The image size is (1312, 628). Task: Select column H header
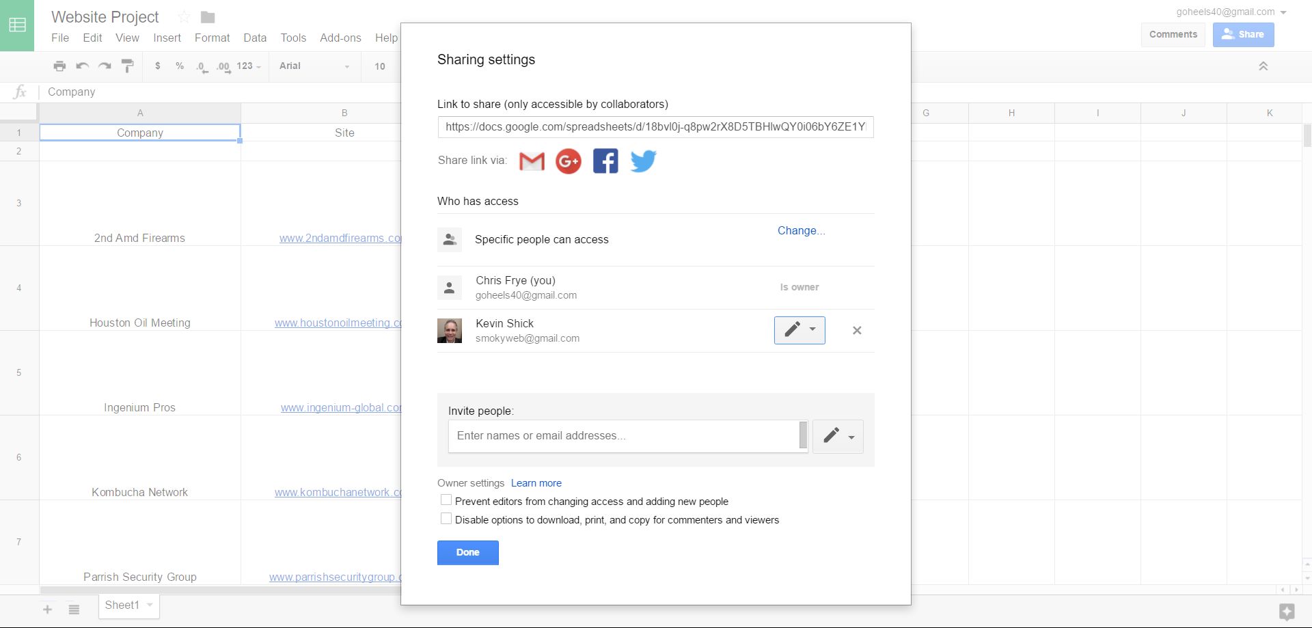click(1011, 113)
